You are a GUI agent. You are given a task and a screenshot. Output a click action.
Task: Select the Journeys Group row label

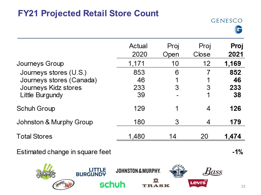coord(40,64)
